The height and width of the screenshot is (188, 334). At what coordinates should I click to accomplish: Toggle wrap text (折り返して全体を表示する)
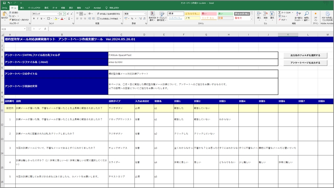[x=108, y=14]
